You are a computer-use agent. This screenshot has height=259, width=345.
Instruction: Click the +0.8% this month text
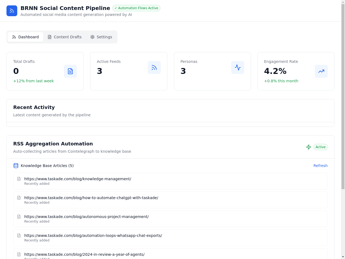tap(281, 81)
